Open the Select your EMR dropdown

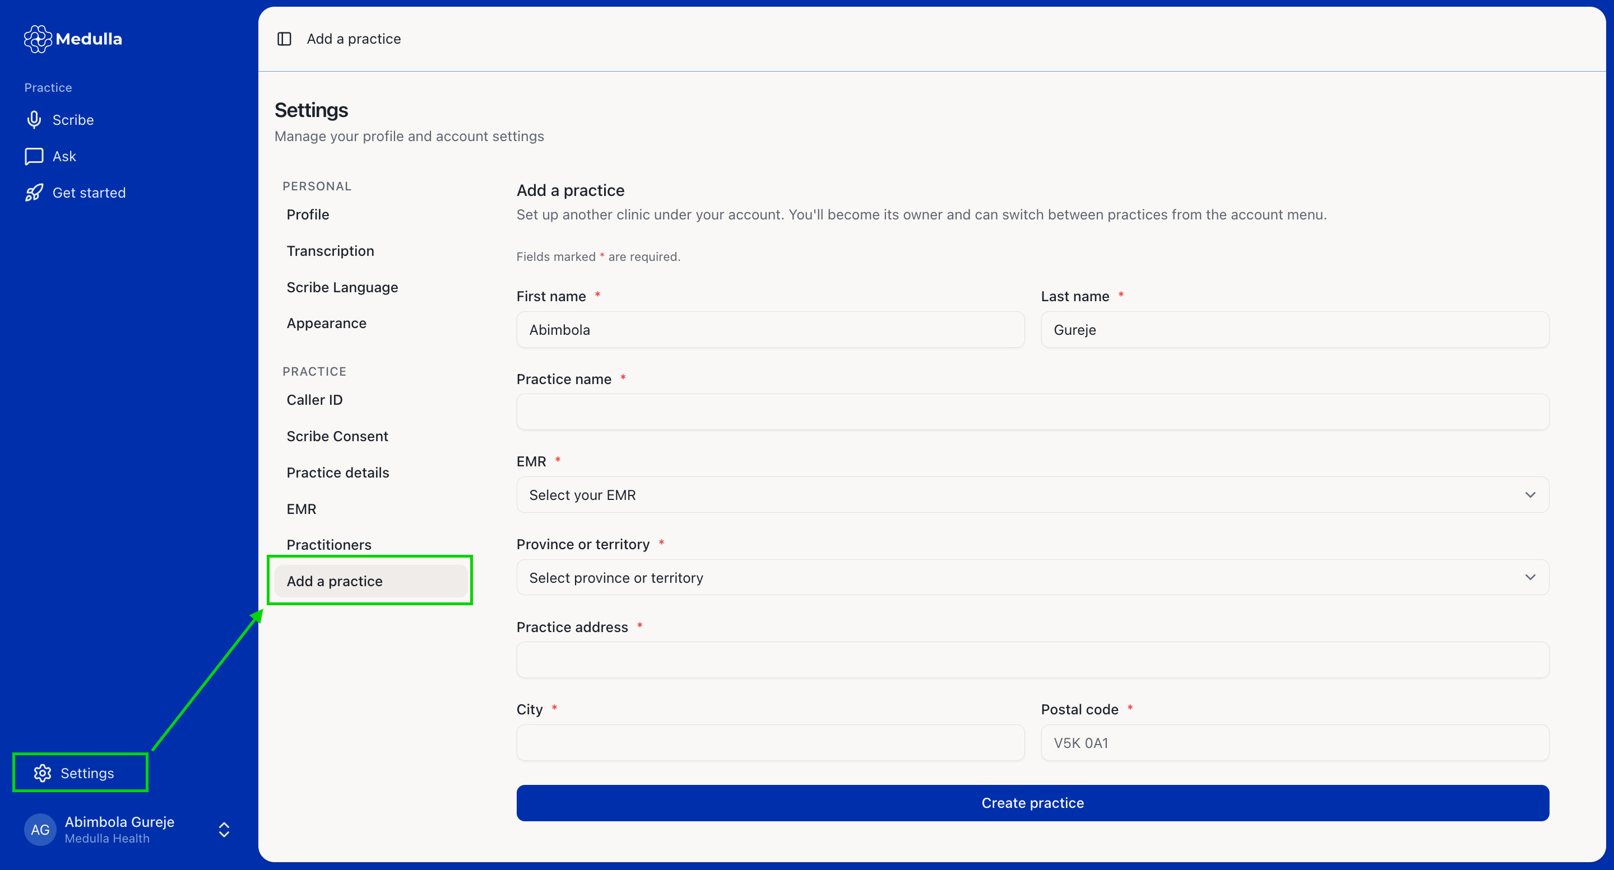coord(1032,494)
